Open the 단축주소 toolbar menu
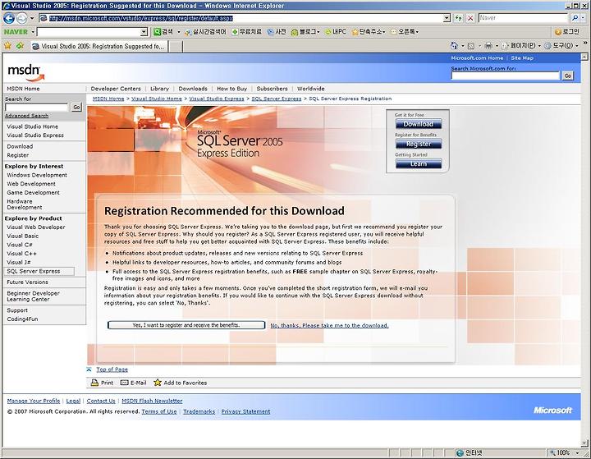The image size is (591, 459). (x=369, y=32)
